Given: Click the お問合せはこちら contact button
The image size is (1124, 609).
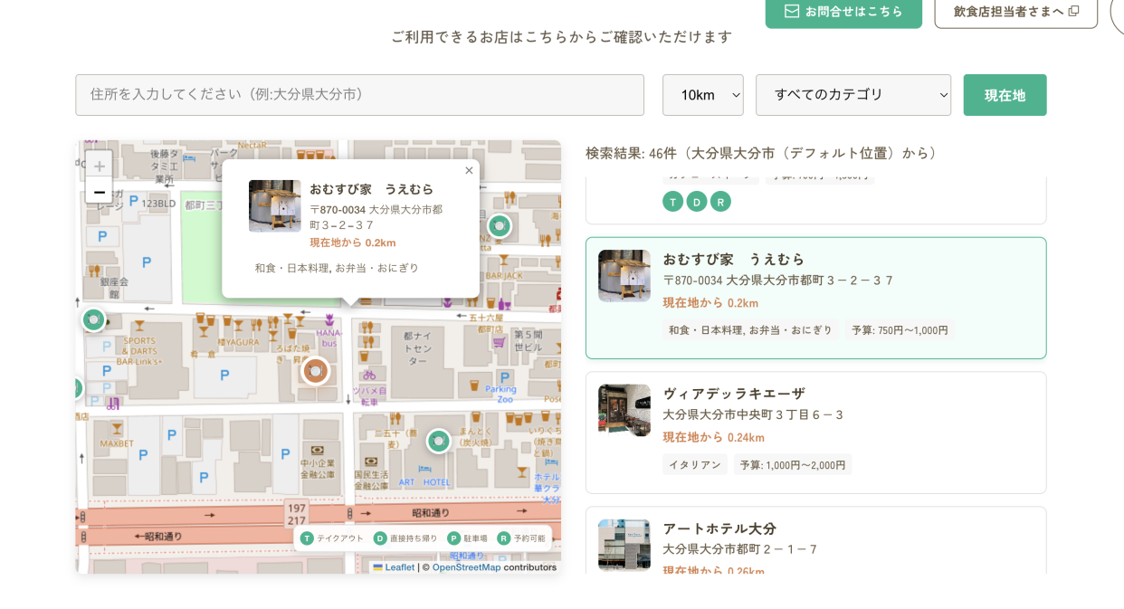Looking at the screenshot, I should [843, 12].
